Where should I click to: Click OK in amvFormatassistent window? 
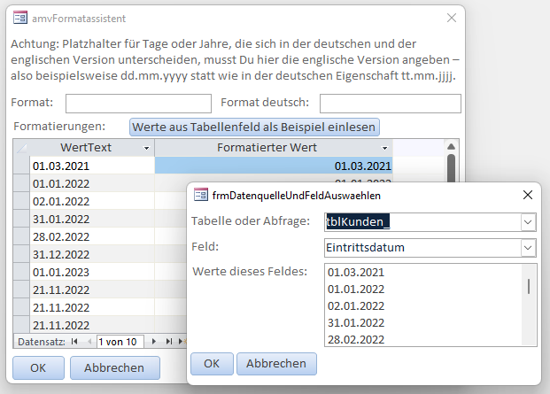pyautogui.click(x=38, y=368)
